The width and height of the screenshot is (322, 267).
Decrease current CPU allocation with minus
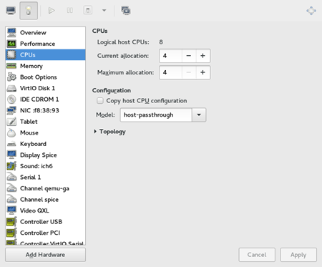click(x=189, y=56)
